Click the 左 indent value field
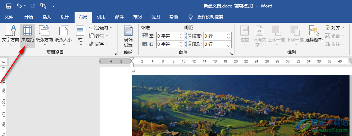 coord(168,36)
